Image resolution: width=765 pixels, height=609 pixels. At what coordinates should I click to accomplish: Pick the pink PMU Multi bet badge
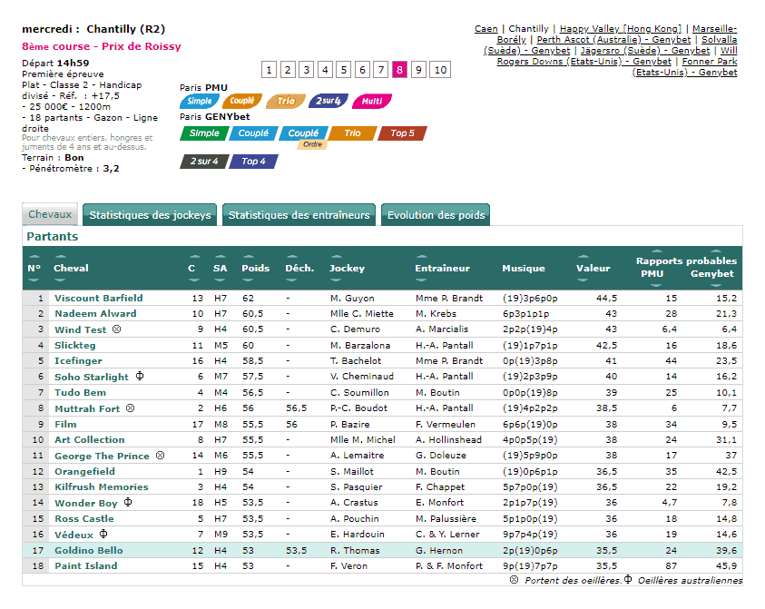coord(371,102)
